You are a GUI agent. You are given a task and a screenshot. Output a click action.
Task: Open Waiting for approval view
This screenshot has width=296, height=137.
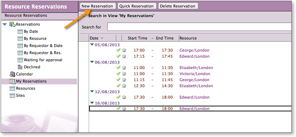(43, 60)
